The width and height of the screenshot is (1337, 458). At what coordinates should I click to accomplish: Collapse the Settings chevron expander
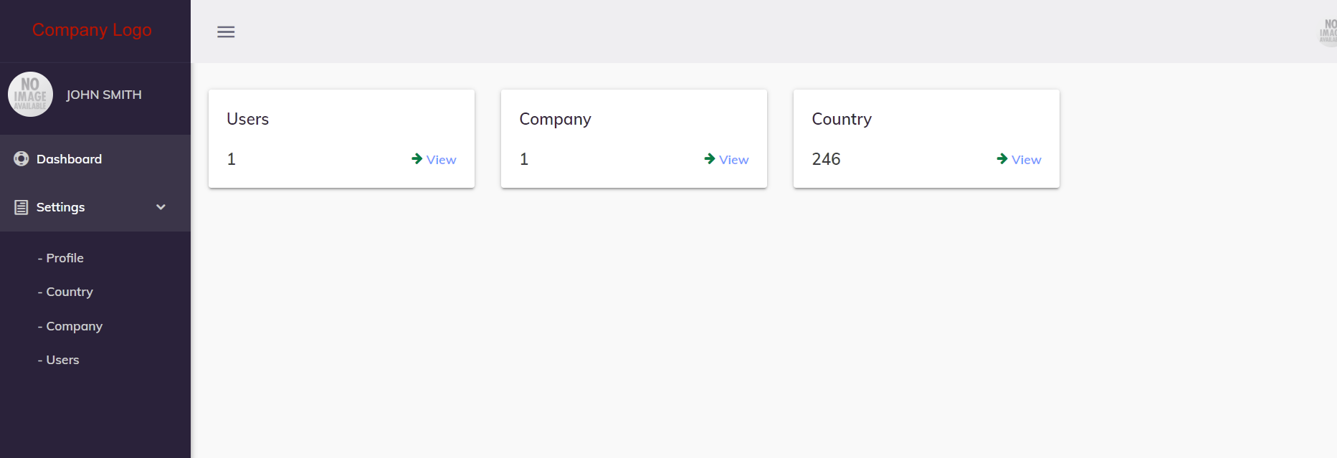pos(161,207)
